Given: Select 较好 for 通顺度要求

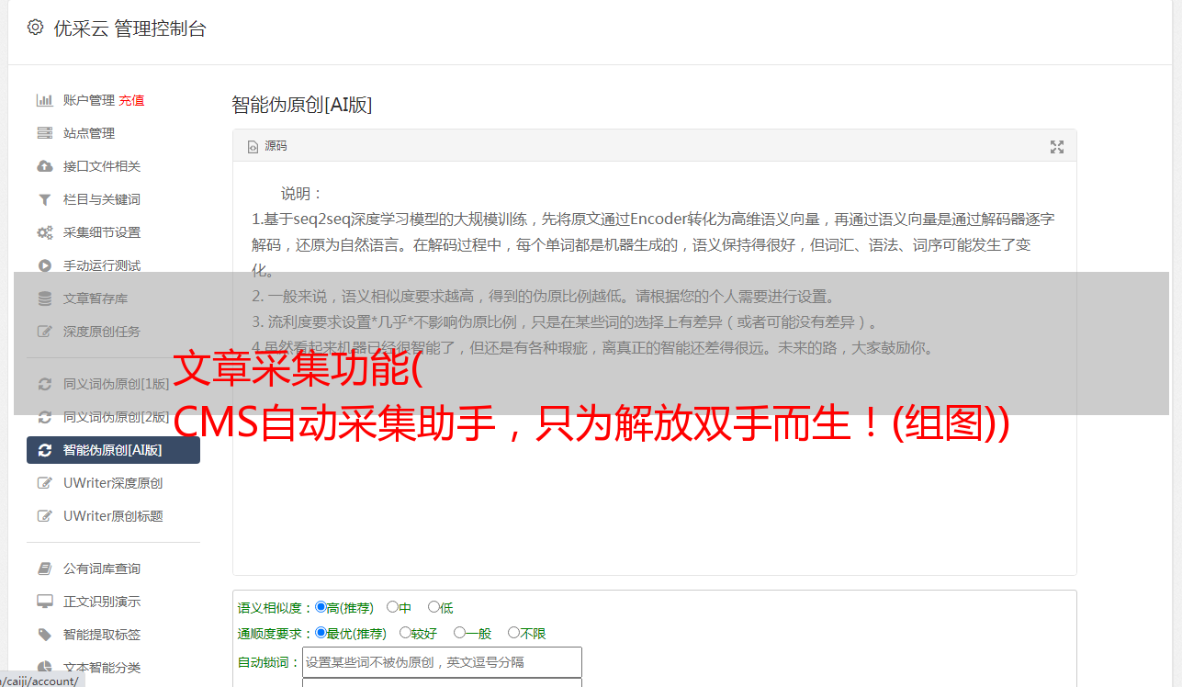Looking at the screenshot, I should [x=405, y=633].
